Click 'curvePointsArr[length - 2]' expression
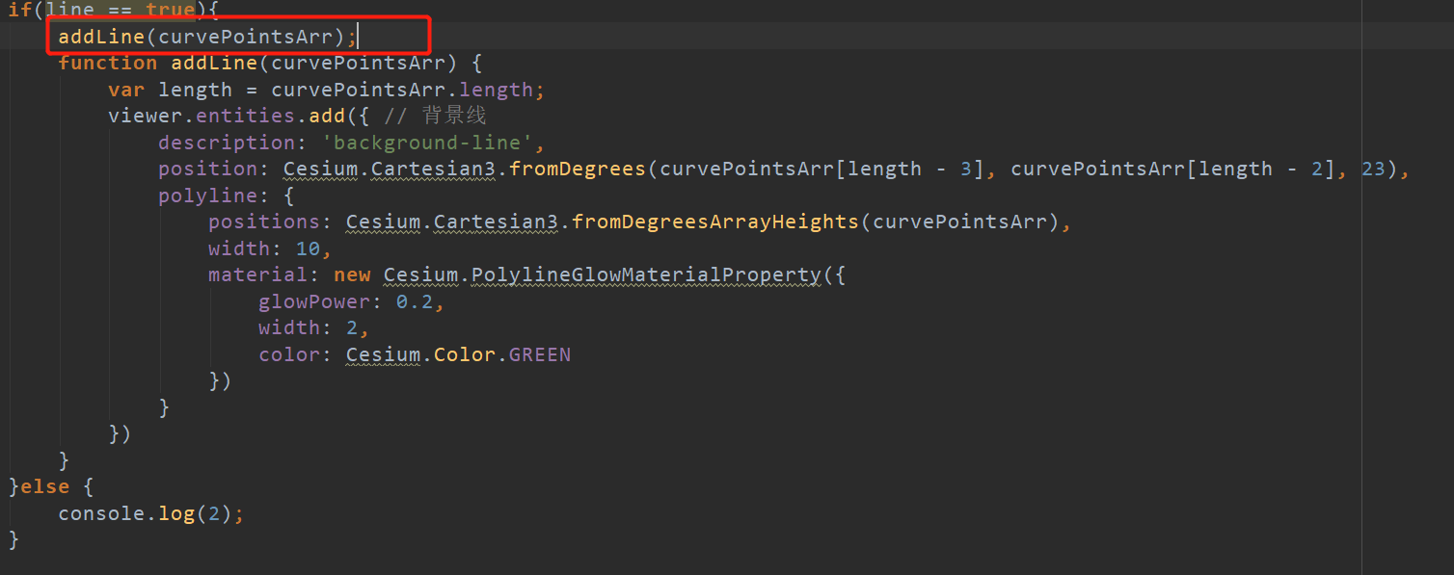1454x575 pixels. (1172, 169)
